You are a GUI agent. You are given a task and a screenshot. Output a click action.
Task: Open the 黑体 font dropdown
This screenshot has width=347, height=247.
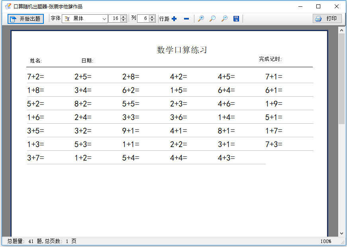(x=104, y=19)
